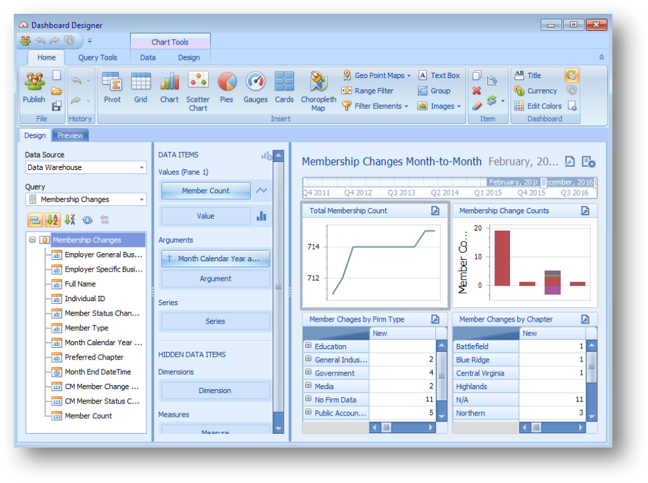
Task: Insert a Chart item
Action: coord(169,87)
